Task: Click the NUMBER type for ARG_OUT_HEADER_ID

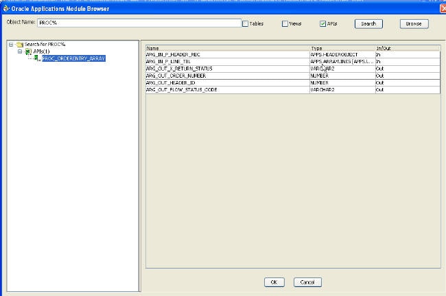Action: click(342, 82)
